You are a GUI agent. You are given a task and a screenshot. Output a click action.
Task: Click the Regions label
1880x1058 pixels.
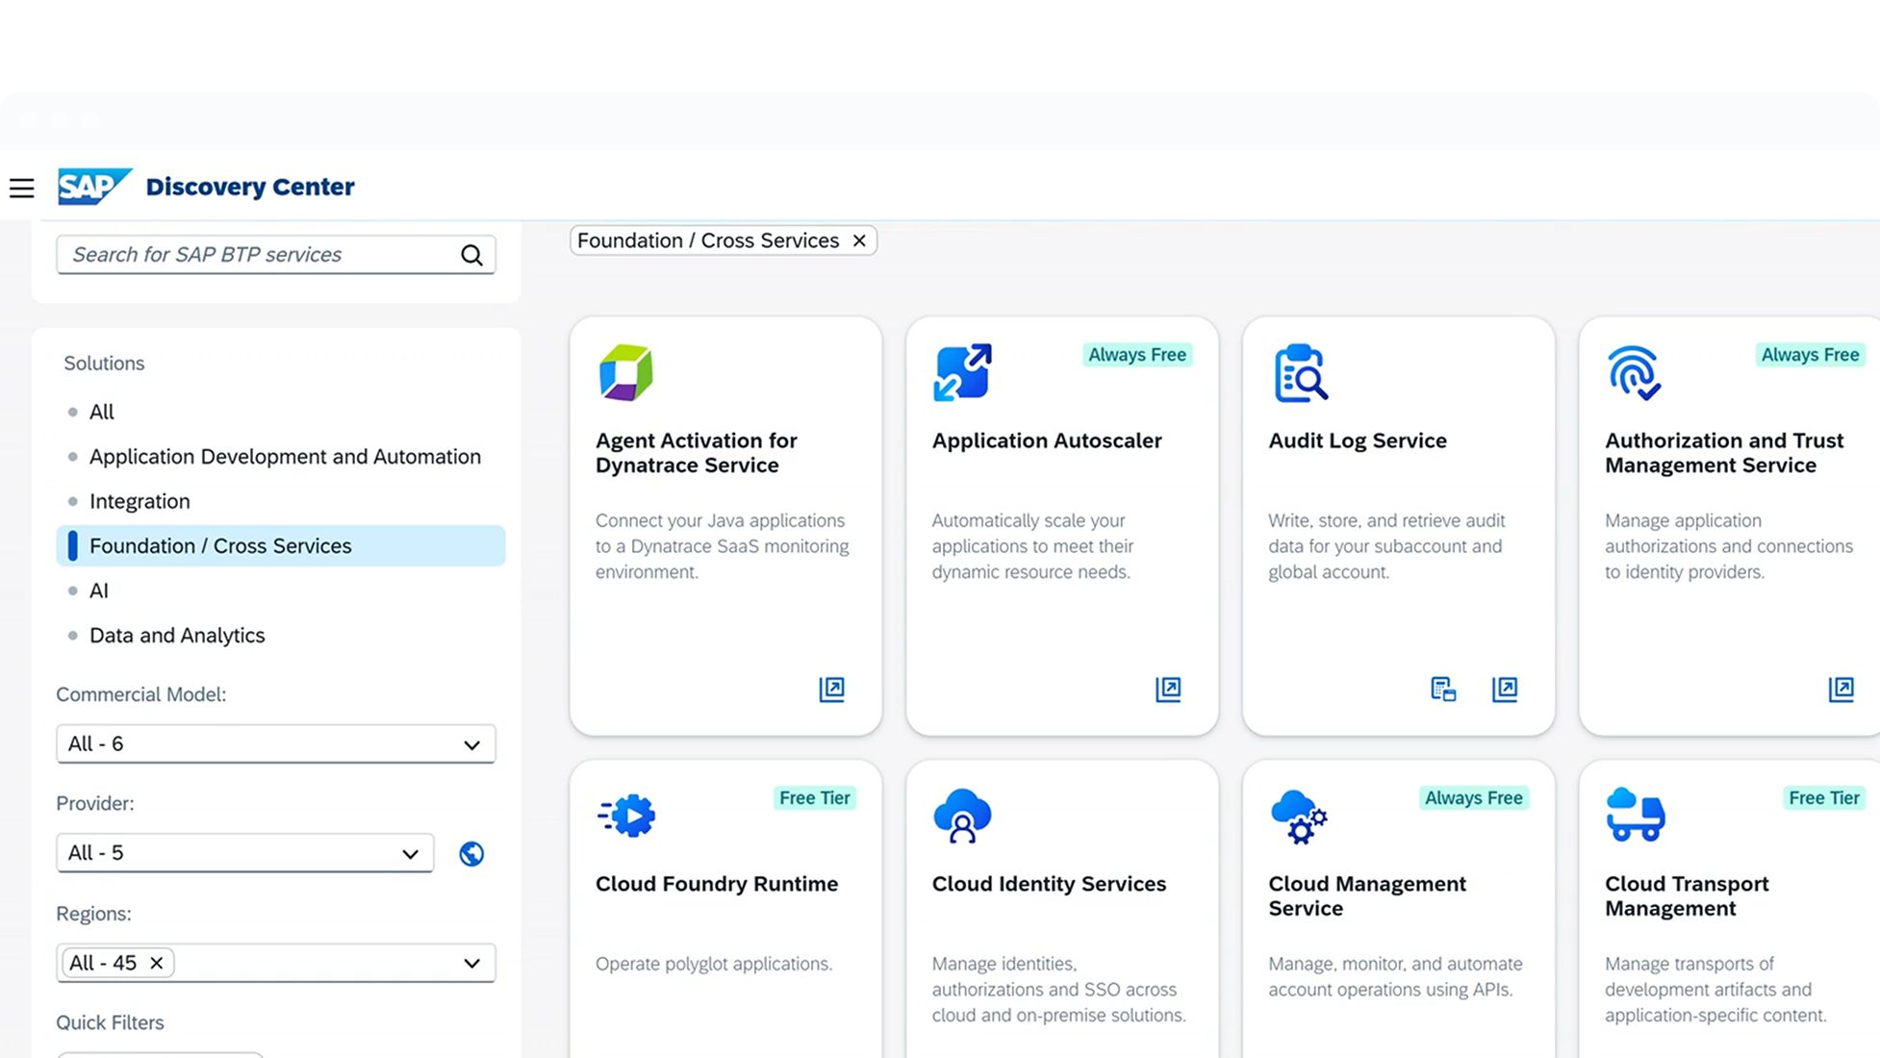point(93,914)
